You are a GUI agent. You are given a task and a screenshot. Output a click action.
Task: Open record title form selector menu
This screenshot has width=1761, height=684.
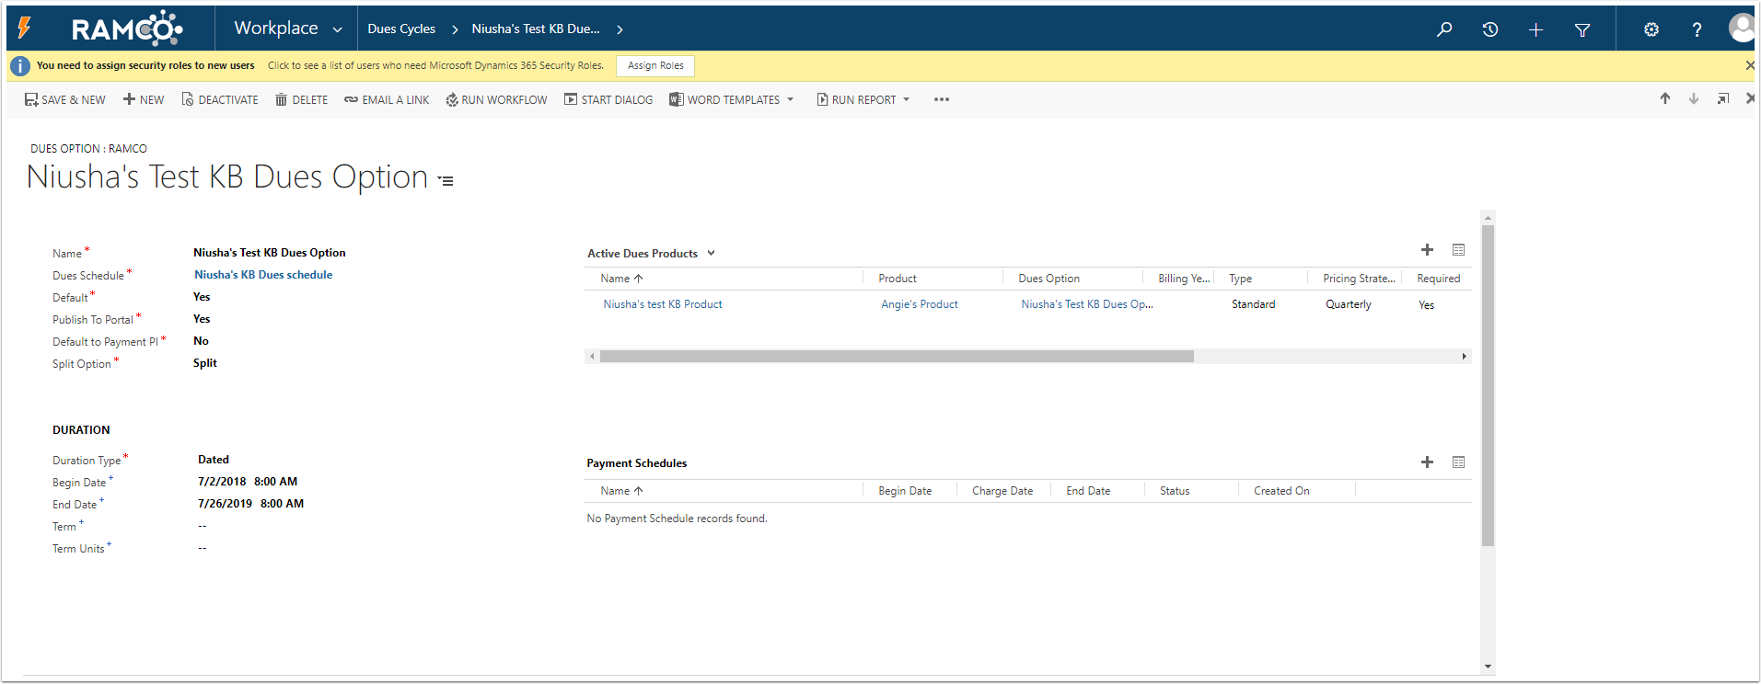point(446,181)
